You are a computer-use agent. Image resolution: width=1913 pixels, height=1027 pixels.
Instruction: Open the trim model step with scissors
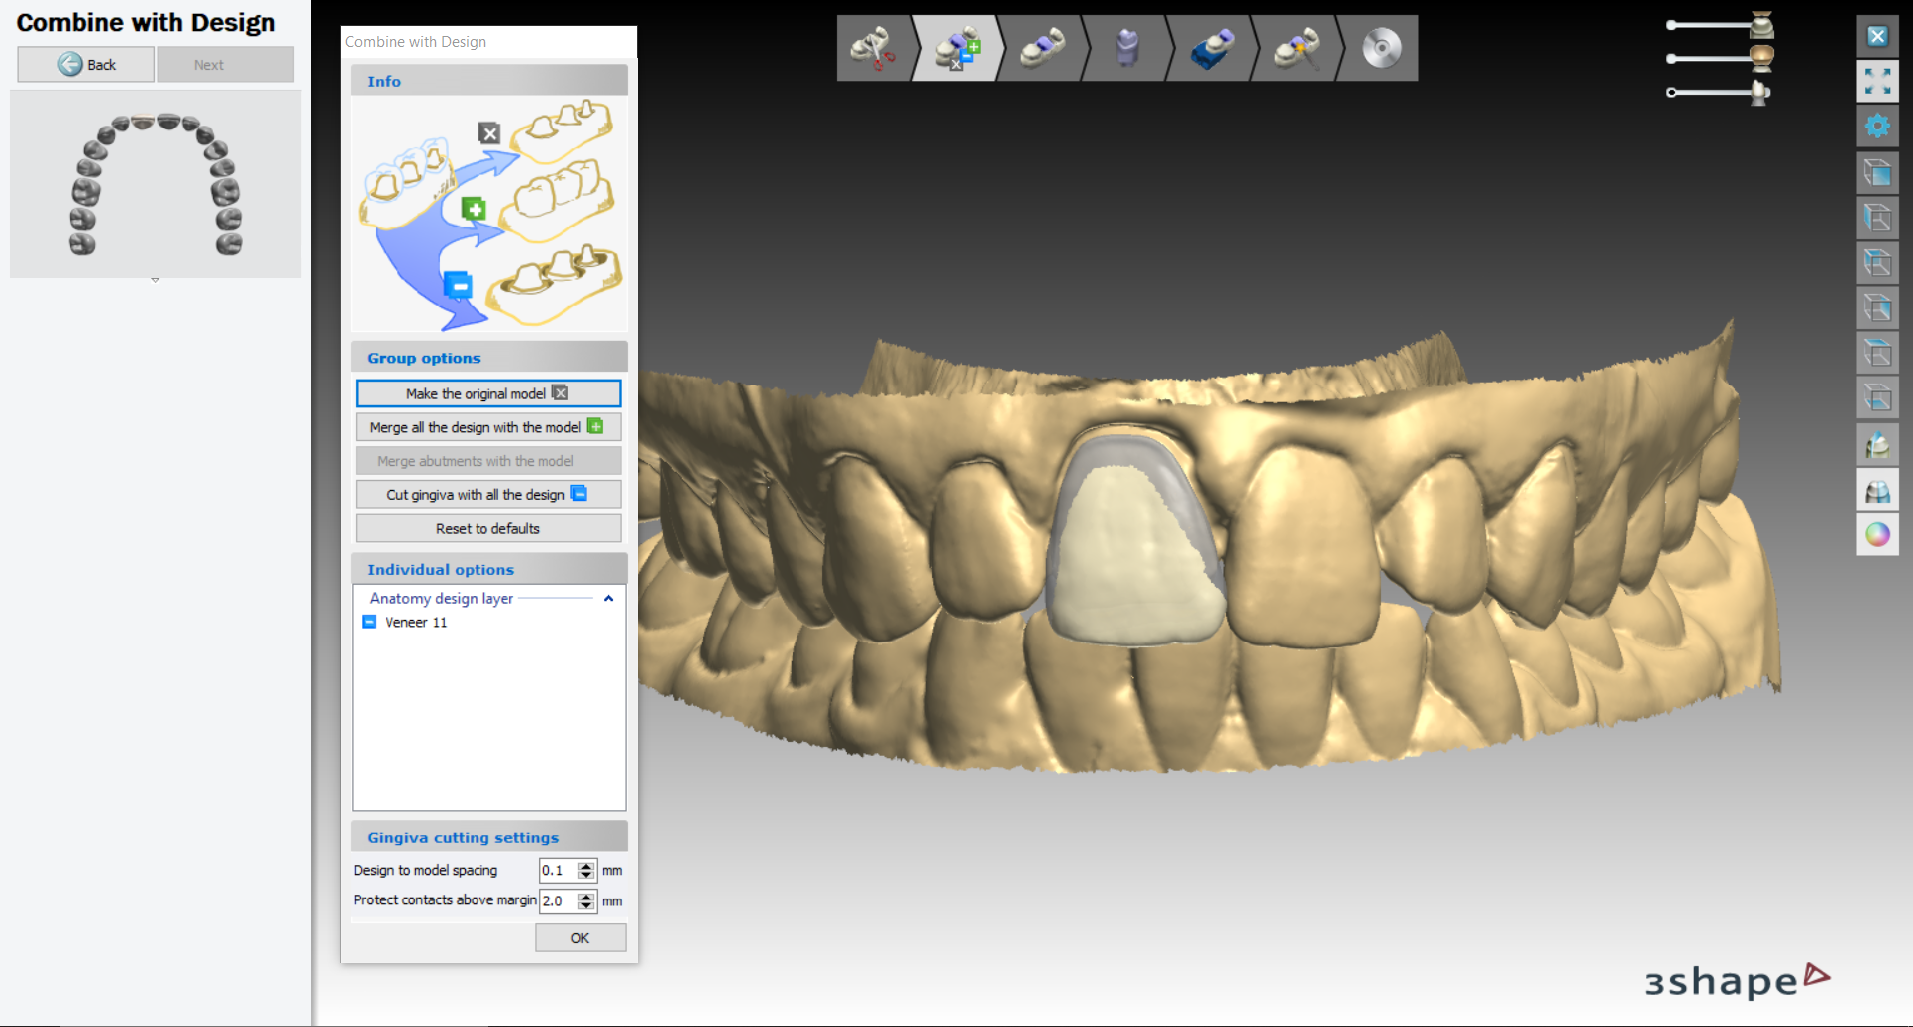tap(875, 48)
